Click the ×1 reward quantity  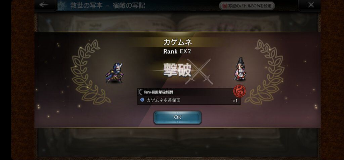tap(235, 101)
